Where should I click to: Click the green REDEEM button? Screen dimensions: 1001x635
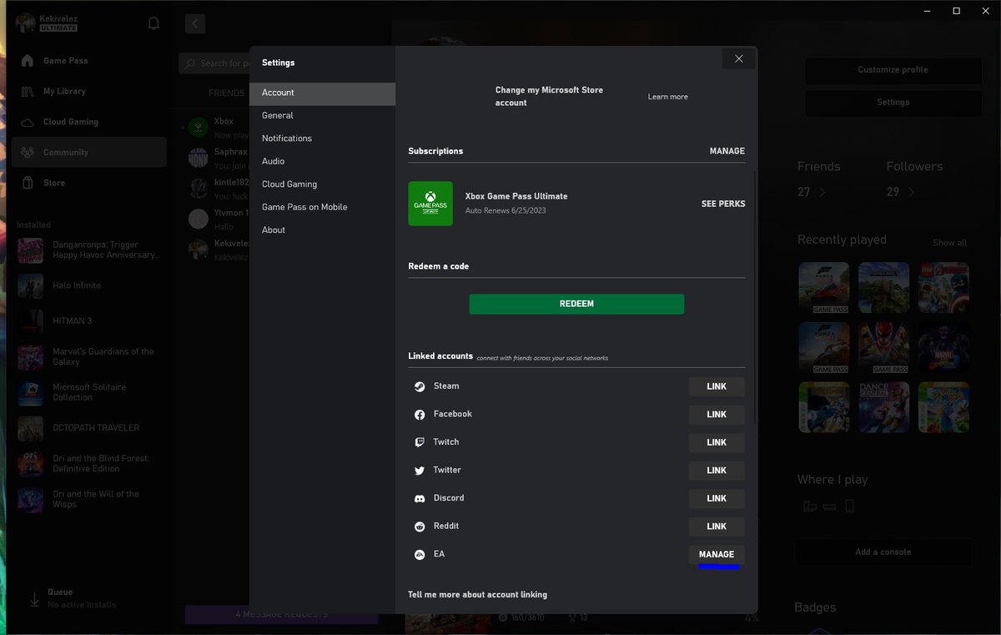[576, 304]
